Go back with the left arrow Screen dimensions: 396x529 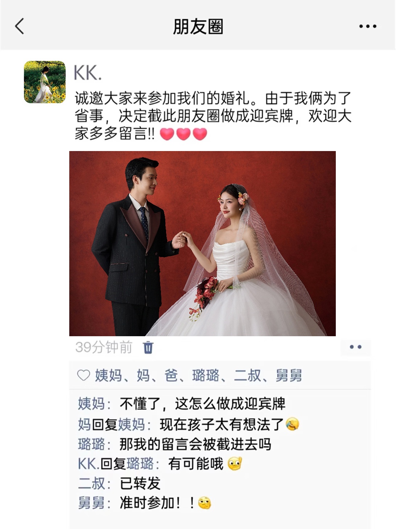[20, 26]
